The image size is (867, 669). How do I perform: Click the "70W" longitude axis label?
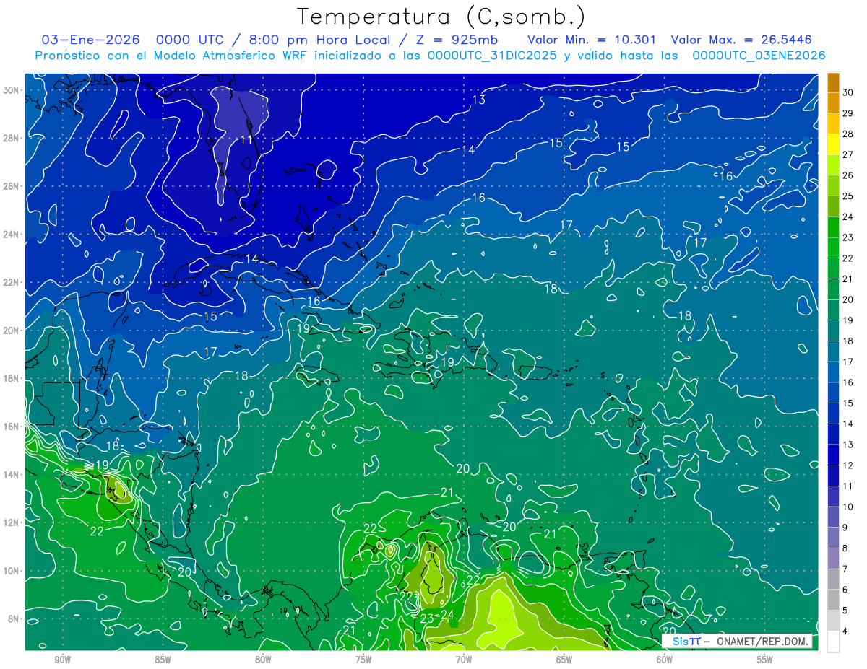pos(464,660)
